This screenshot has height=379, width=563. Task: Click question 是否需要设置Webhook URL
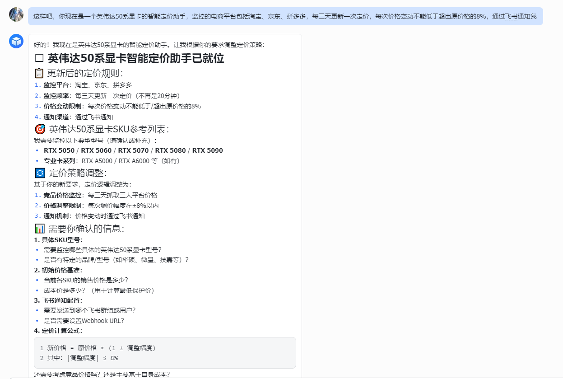pos(84,321)
